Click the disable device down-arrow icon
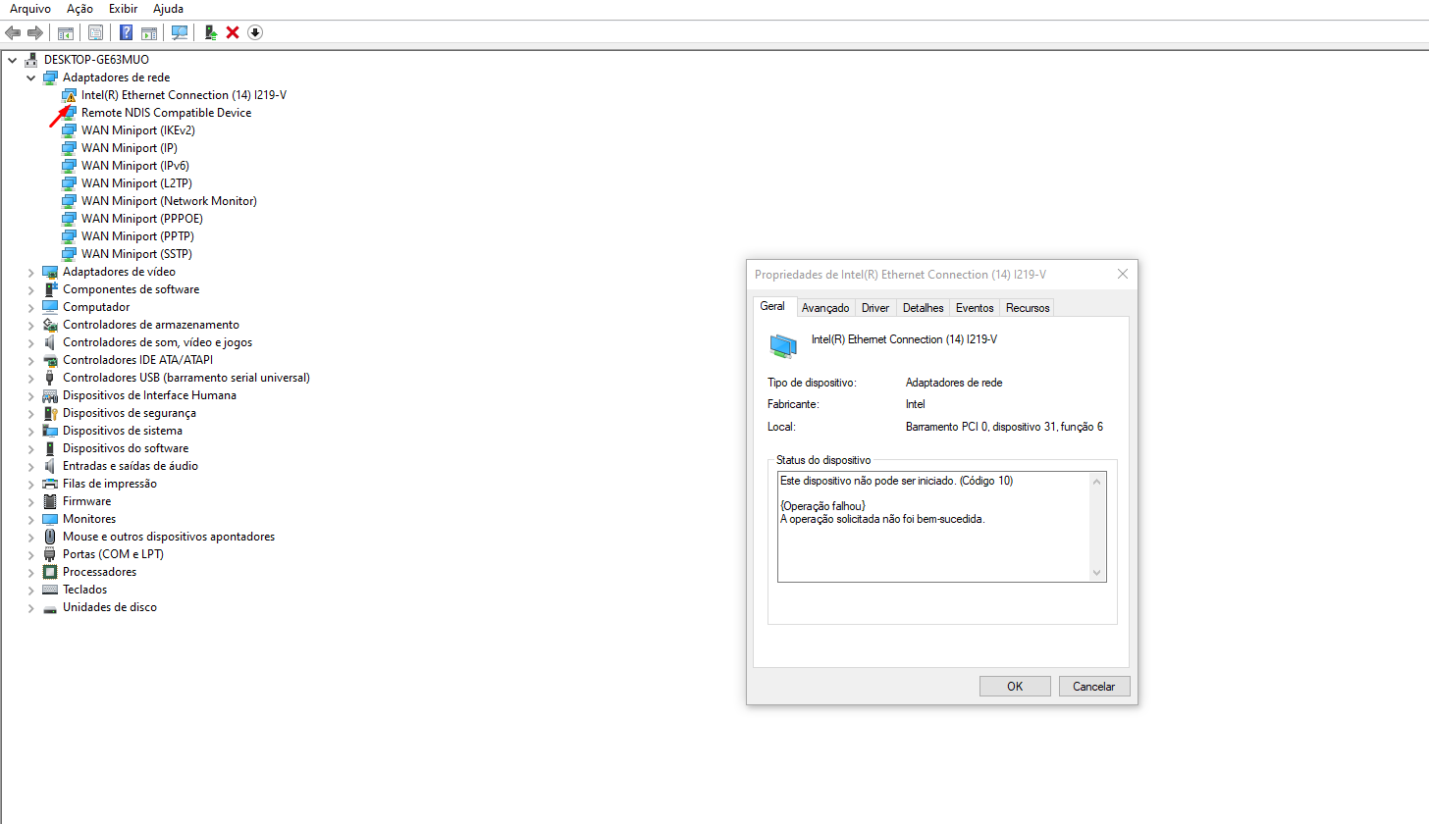Screen dimensions: 1429x824 tap(255, 32)
